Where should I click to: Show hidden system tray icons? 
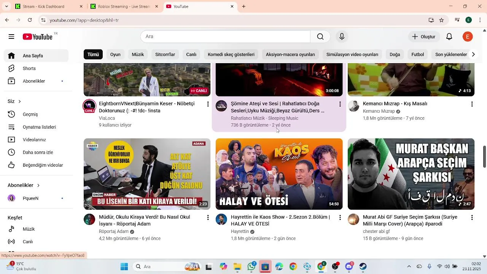point(409,266)
